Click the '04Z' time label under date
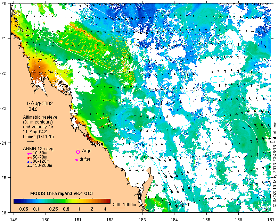The height and width of the screenshot is (222, 278). pyautogui.click(x=33, y=109)
